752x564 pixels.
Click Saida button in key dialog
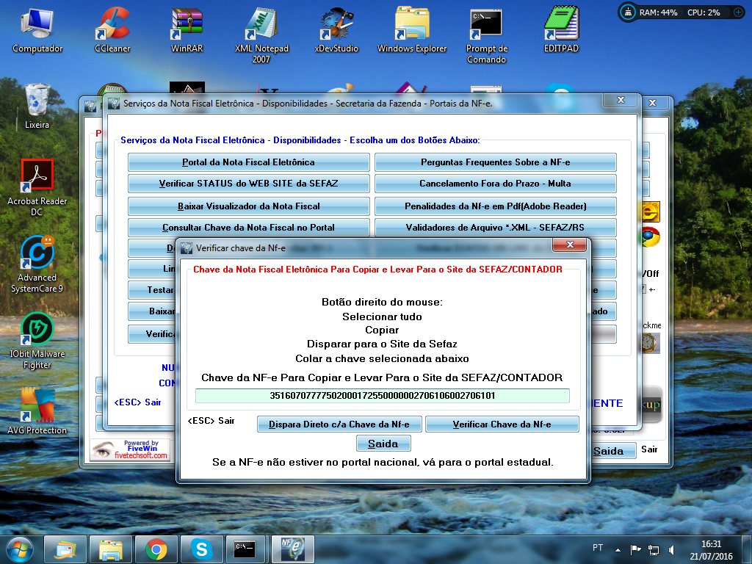[383, 444]
